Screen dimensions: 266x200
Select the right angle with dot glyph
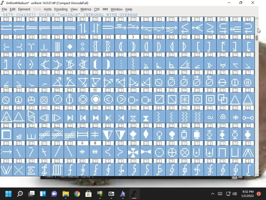pos(172,64)
